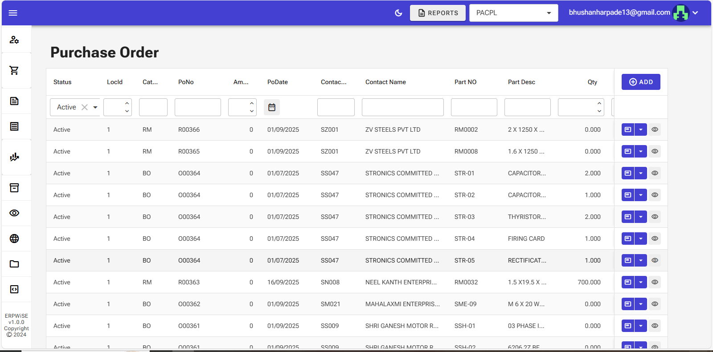This screenshot has width=713, height=352.
Task: Open the REPORTS button
Action: (x=438, y=13)
